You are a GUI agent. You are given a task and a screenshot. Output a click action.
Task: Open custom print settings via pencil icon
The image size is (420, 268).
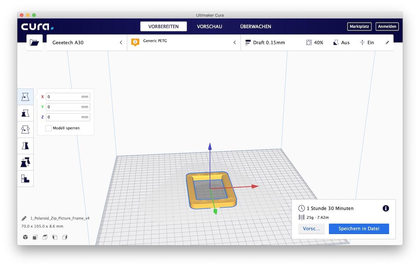(x=387, y=42)
